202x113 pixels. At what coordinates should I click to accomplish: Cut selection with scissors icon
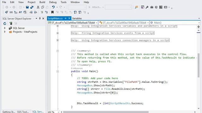38,7
